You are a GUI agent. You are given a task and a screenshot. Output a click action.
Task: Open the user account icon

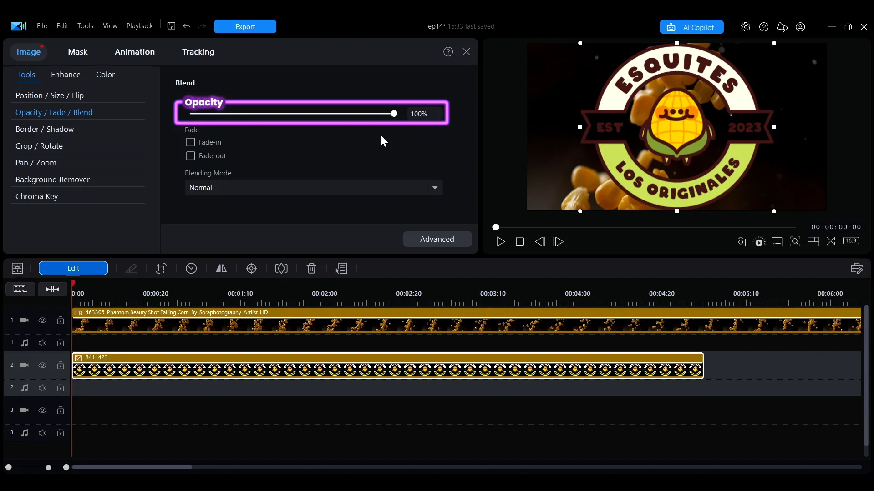click(800, 27)
